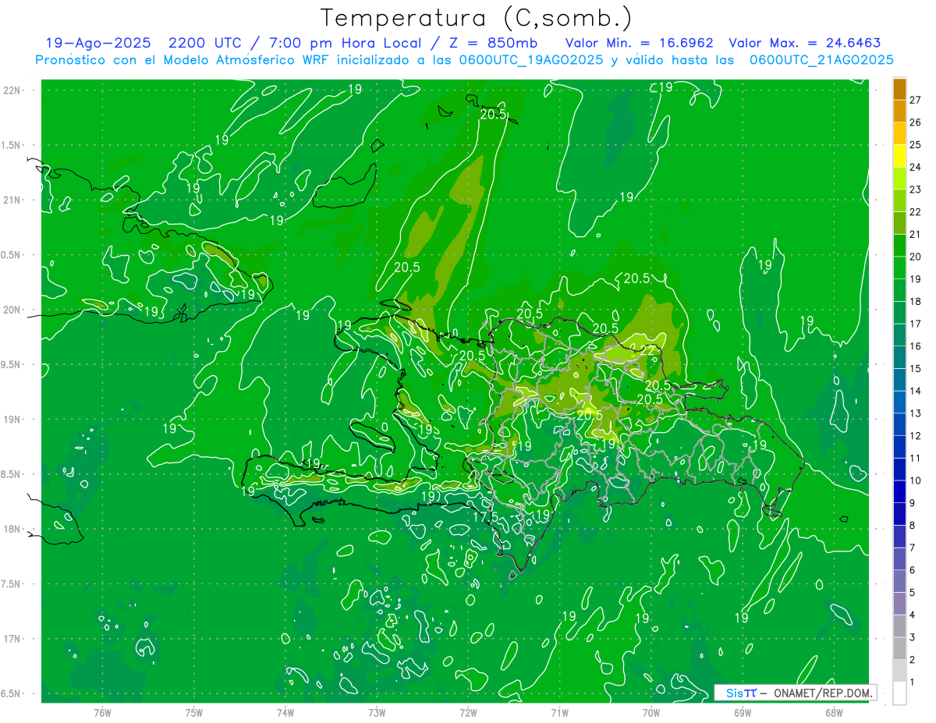Select the '0600UTC_21AGO2025' valid-until text

coord(821,60)
